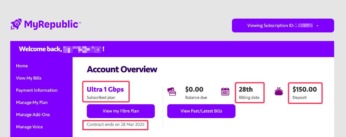346x137 pixels.
Task: Select Manage Voice sidebar entry
Action: pyautogui.click(x=29, y=127)
